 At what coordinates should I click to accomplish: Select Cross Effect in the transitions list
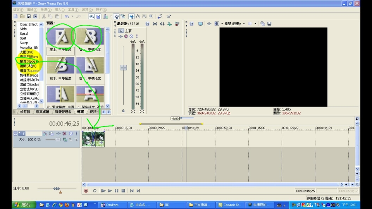(29, 24)
